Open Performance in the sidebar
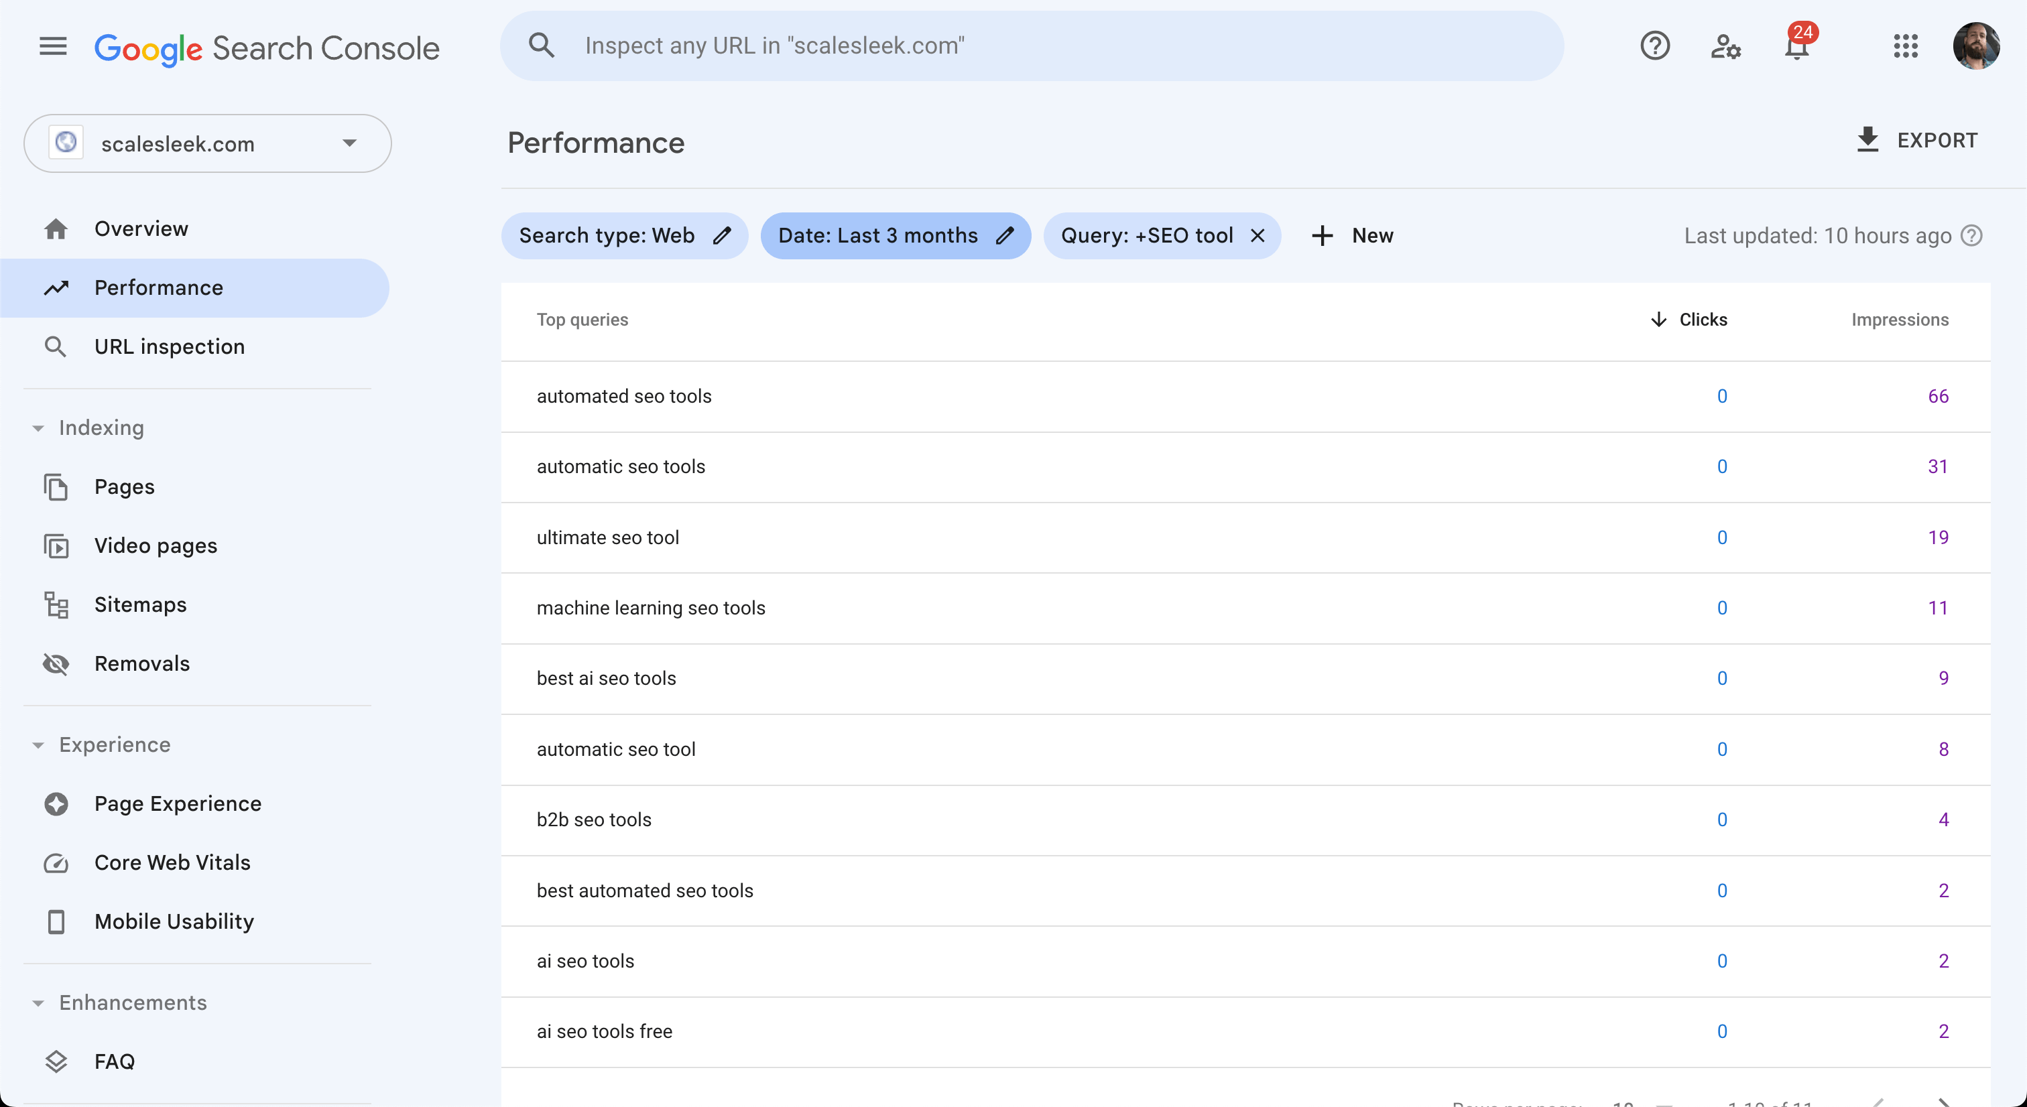2027x1107 pixels. click(194, 288)
